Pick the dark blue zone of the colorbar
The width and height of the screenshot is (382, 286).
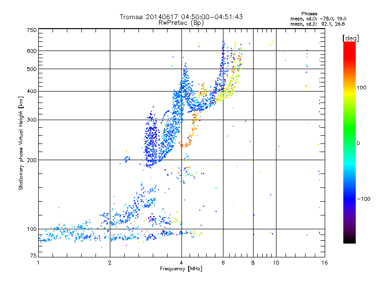click(350, 198)
